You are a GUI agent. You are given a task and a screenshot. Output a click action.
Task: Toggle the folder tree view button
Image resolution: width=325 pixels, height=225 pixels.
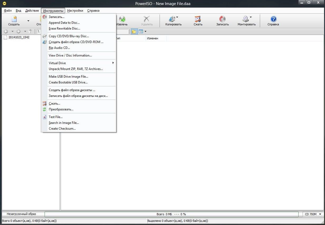click(x=134, y=31)
